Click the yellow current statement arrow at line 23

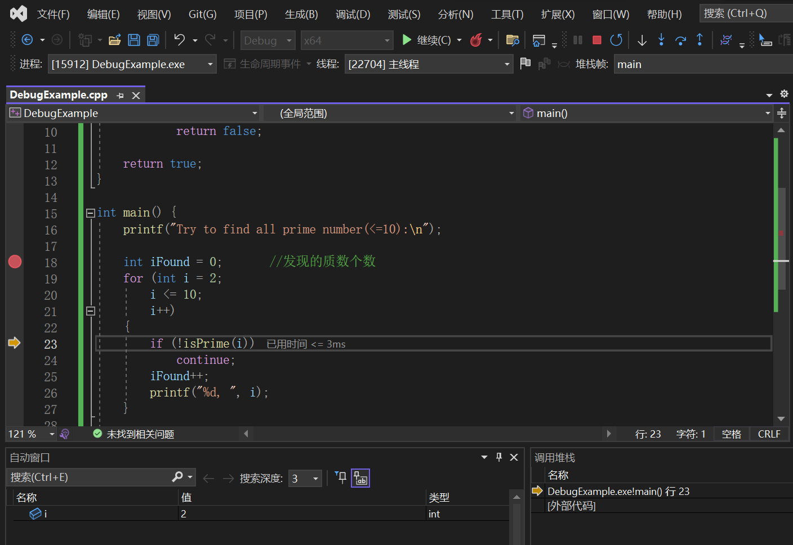(x=15, y=343)
